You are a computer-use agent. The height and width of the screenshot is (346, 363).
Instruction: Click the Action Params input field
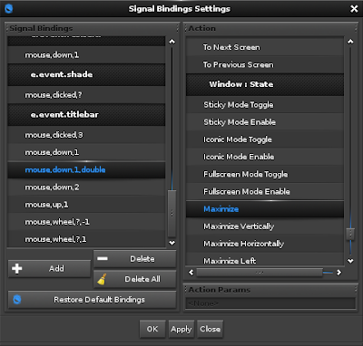pos(270,303)
